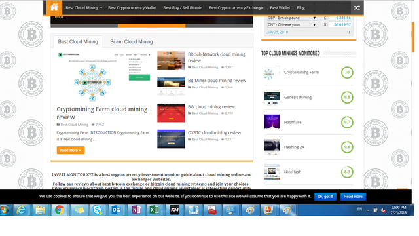Screen dimensions: 419x236
Task: Open the Best Wallet menu item
Action: (280, 8)
